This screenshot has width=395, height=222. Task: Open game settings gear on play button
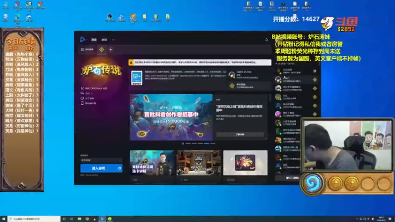tap(119, 168)
